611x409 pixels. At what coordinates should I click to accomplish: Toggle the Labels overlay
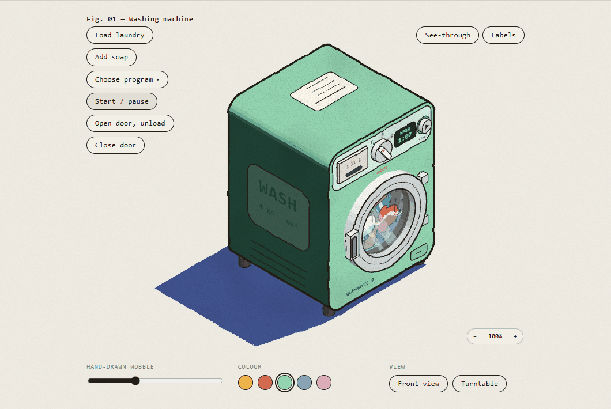pyautogui.click(x=503, y=35)
